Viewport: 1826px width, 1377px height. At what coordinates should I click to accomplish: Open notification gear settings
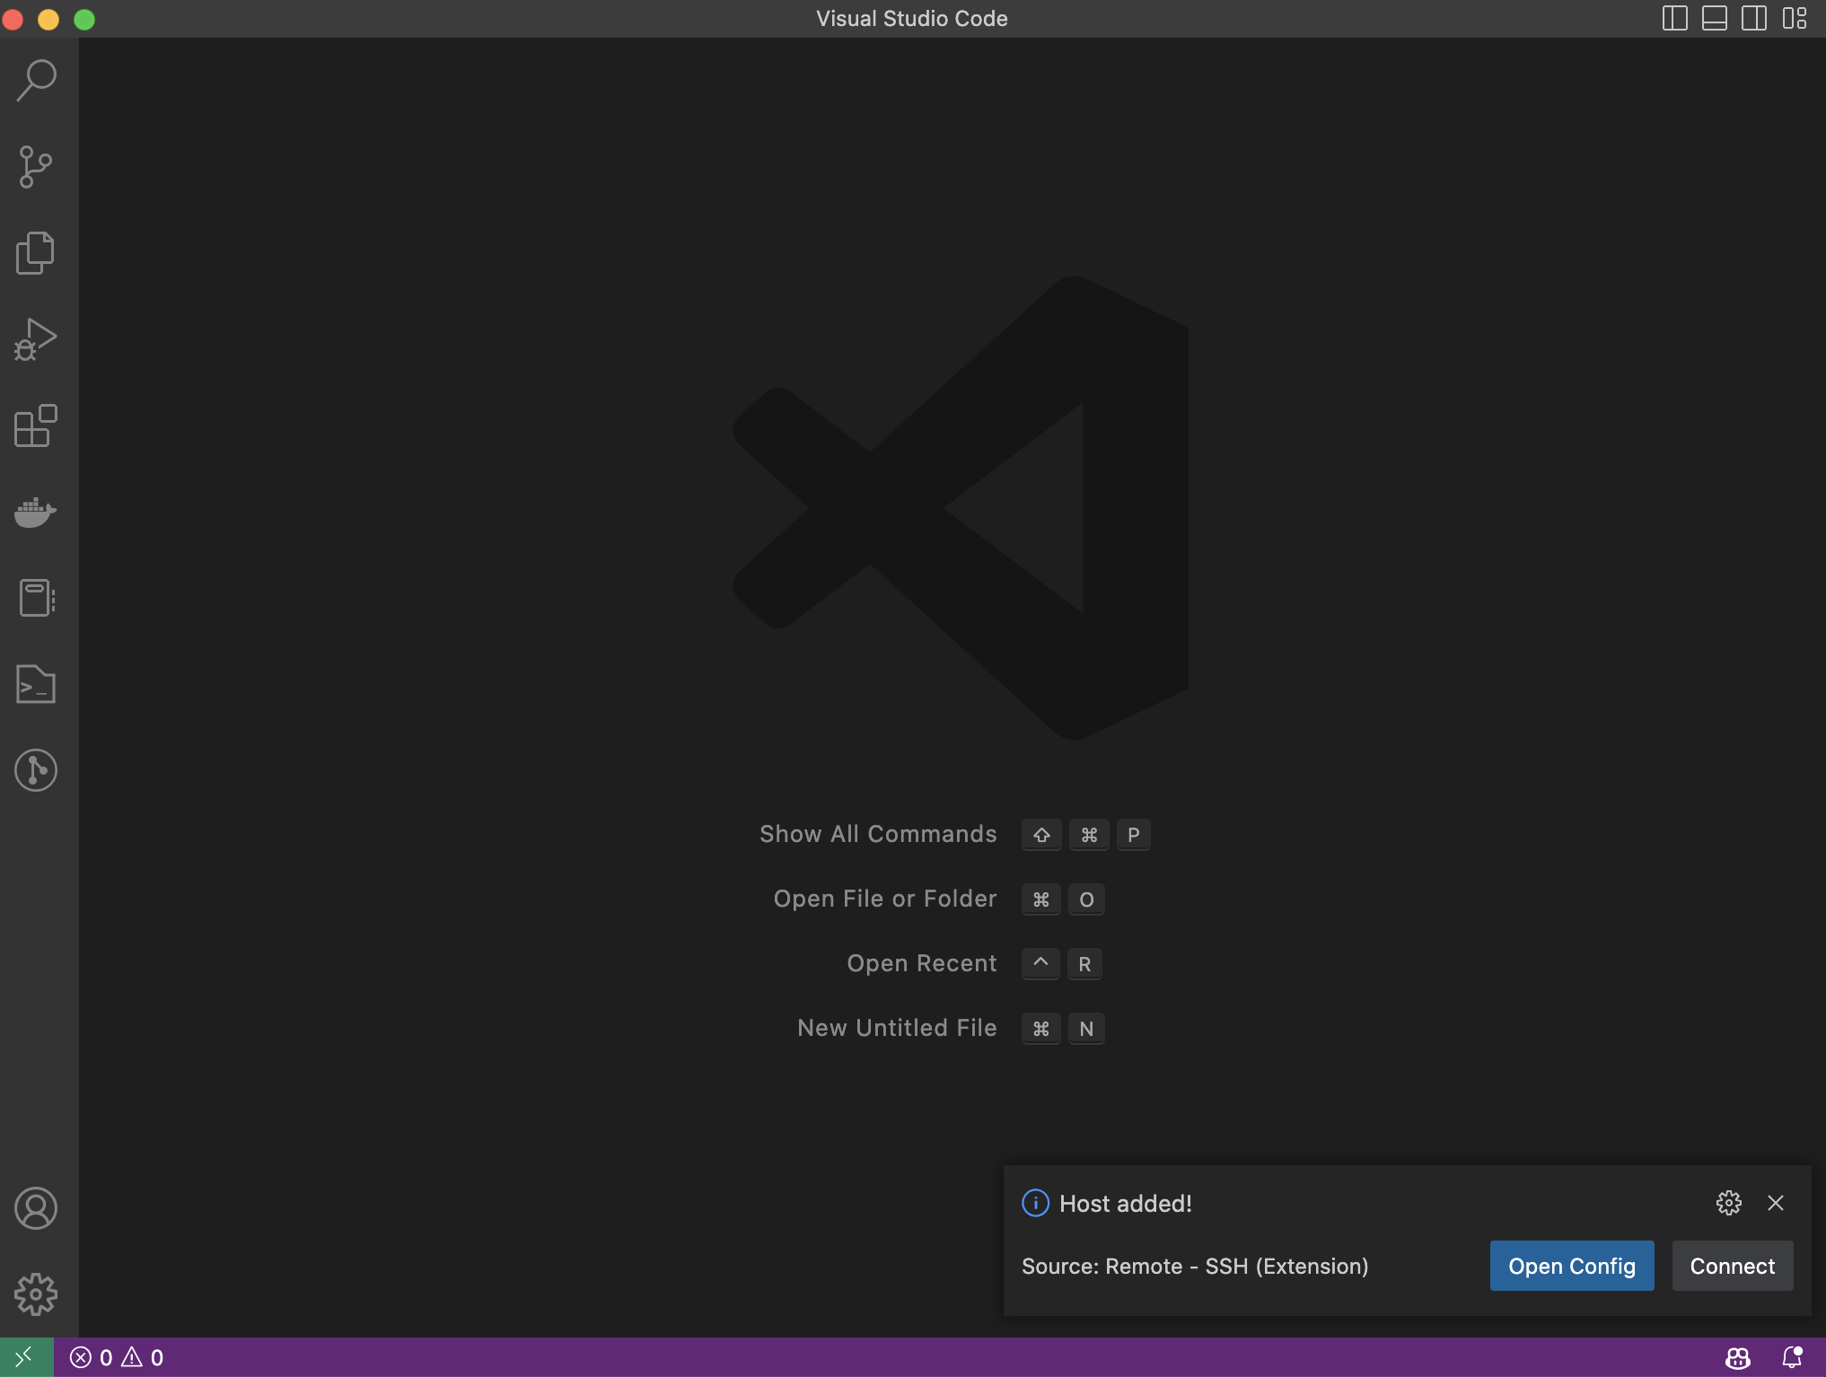pyautogui.click(x=1729, y=1203)
